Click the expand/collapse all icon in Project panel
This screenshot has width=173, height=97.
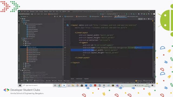point(57,16)
